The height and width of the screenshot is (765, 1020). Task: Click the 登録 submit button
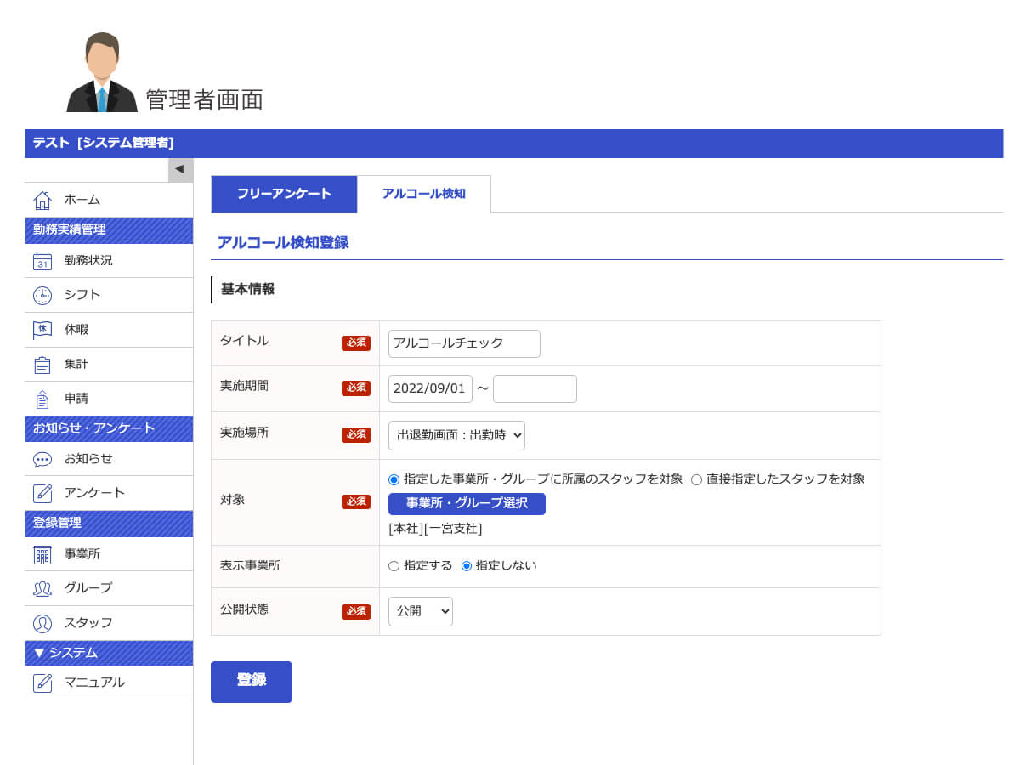point(252,682)
